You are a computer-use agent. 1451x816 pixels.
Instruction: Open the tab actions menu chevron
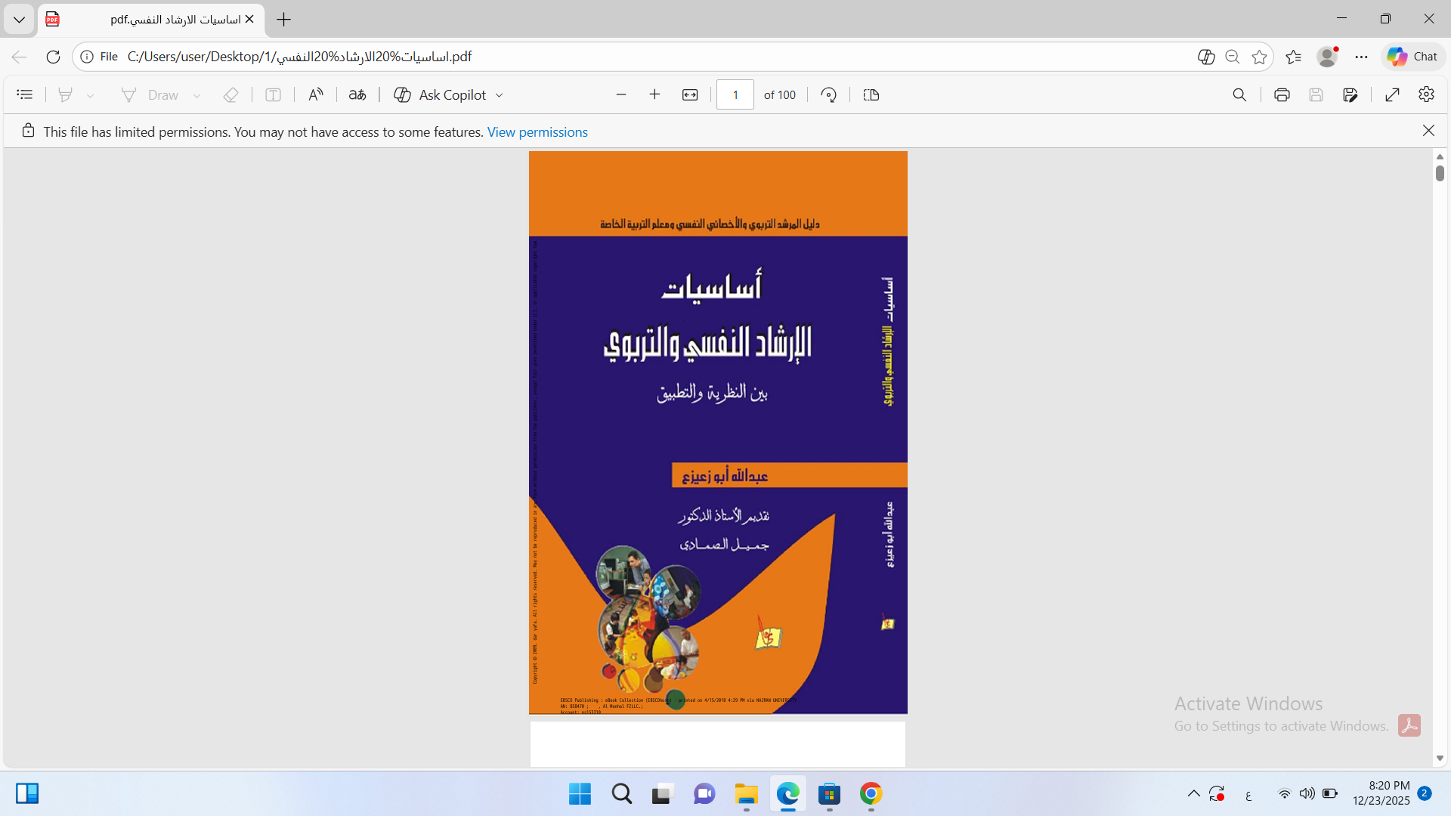click(x=19, y=19)
